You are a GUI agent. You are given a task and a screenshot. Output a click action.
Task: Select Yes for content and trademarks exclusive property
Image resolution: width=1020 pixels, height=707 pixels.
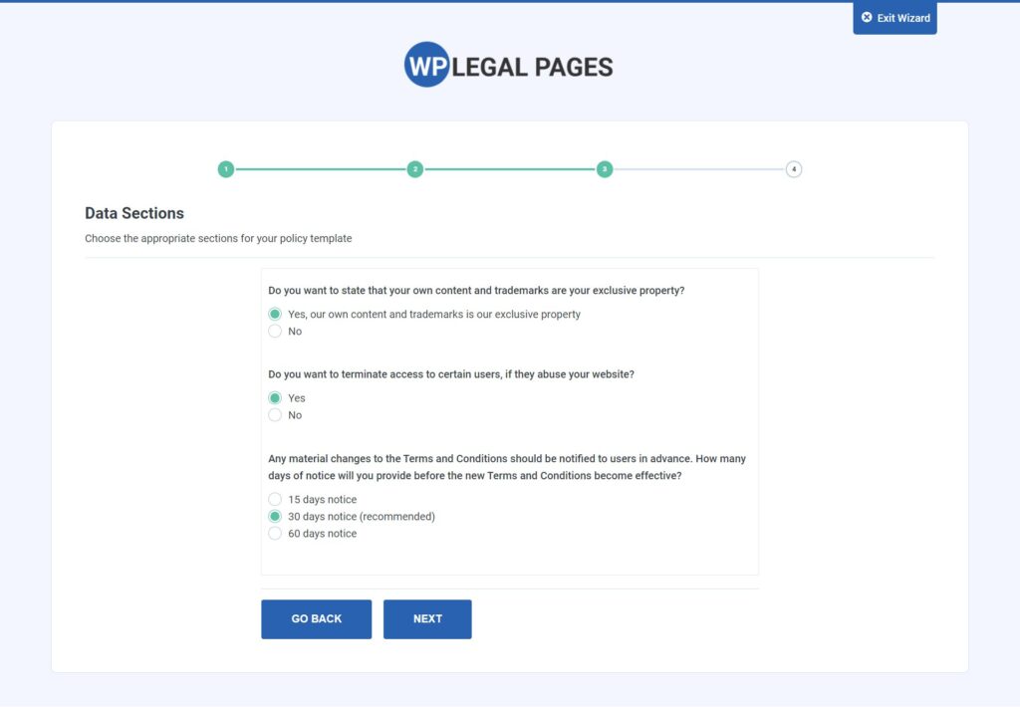(274, 313)
